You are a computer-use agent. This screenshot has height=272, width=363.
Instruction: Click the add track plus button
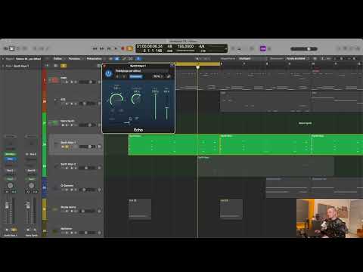pyautogui.click(x=46, y=66)
